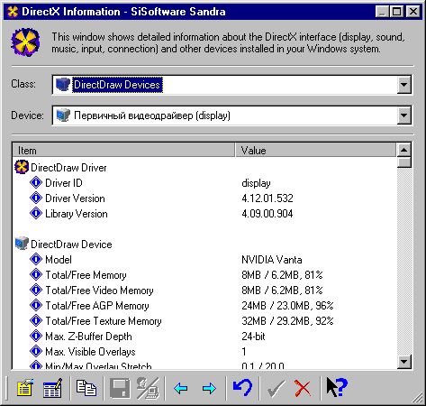Screen dimensions: 426x406
Task: Click the DirectDraw Device monitor icon
Action: pos(22,244)
